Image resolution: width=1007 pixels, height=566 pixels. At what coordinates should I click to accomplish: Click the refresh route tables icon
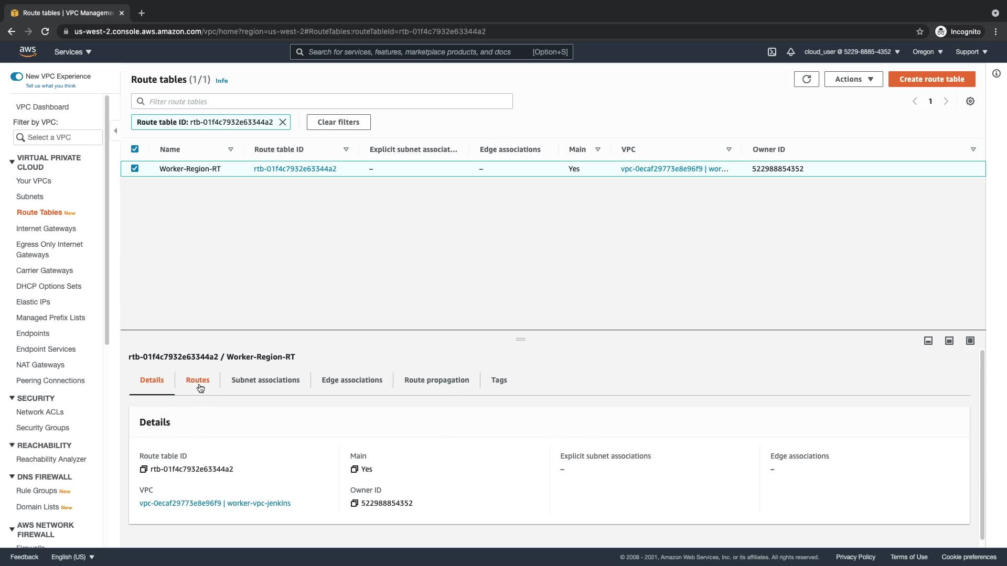pyautogui.click(x=806, y=79)
